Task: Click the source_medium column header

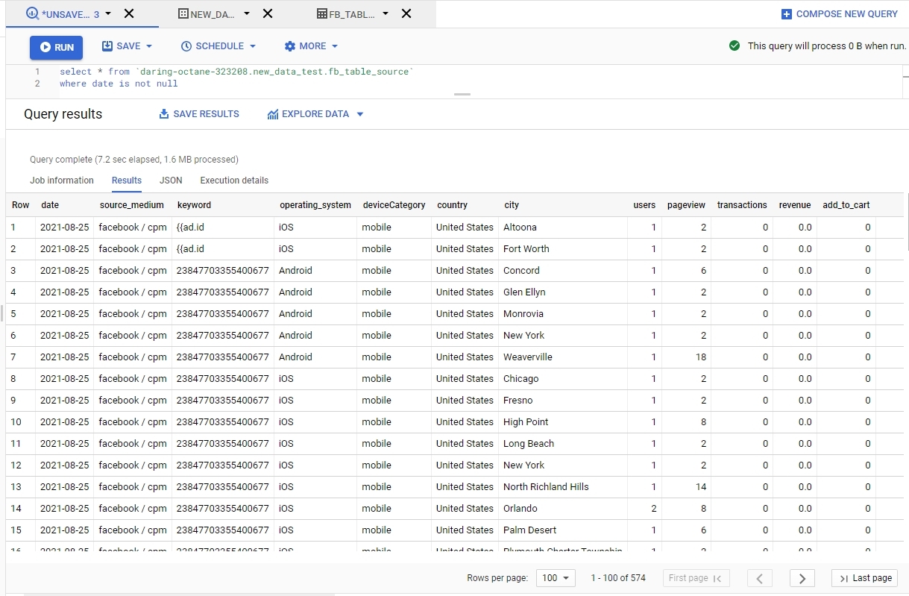Action: pyautogui.click(x=131, y=205)
